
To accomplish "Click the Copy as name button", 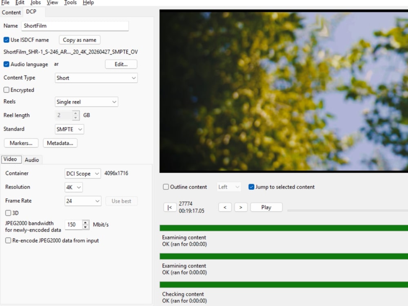I will coord(80,40).
